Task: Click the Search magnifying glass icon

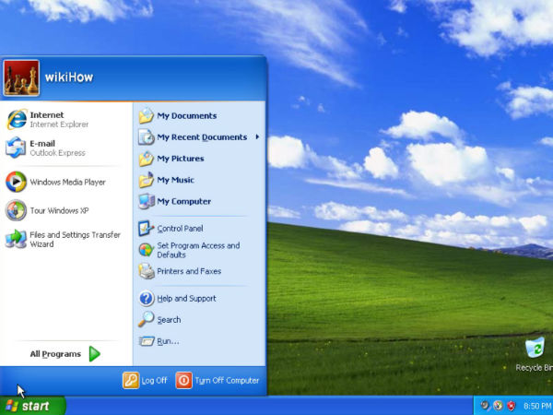Action: (x=146, y=319)
